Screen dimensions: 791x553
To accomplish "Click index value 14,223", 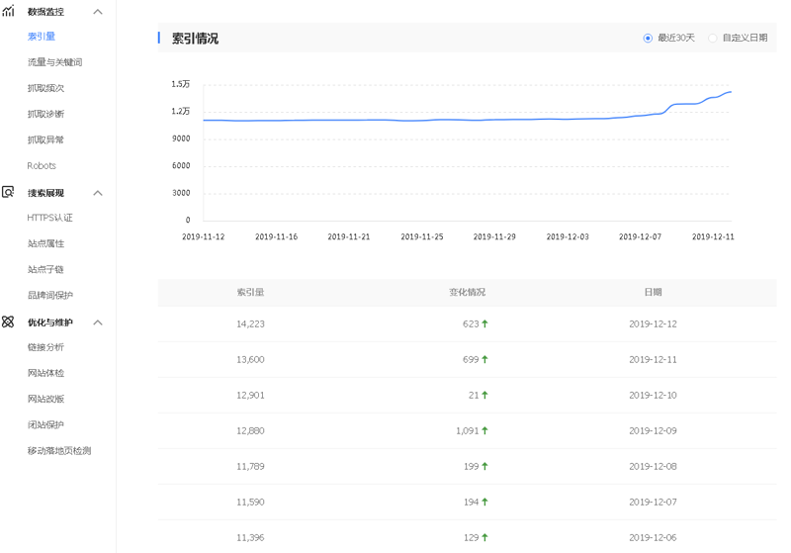I will pyautogui.click(x=251, y=323).
